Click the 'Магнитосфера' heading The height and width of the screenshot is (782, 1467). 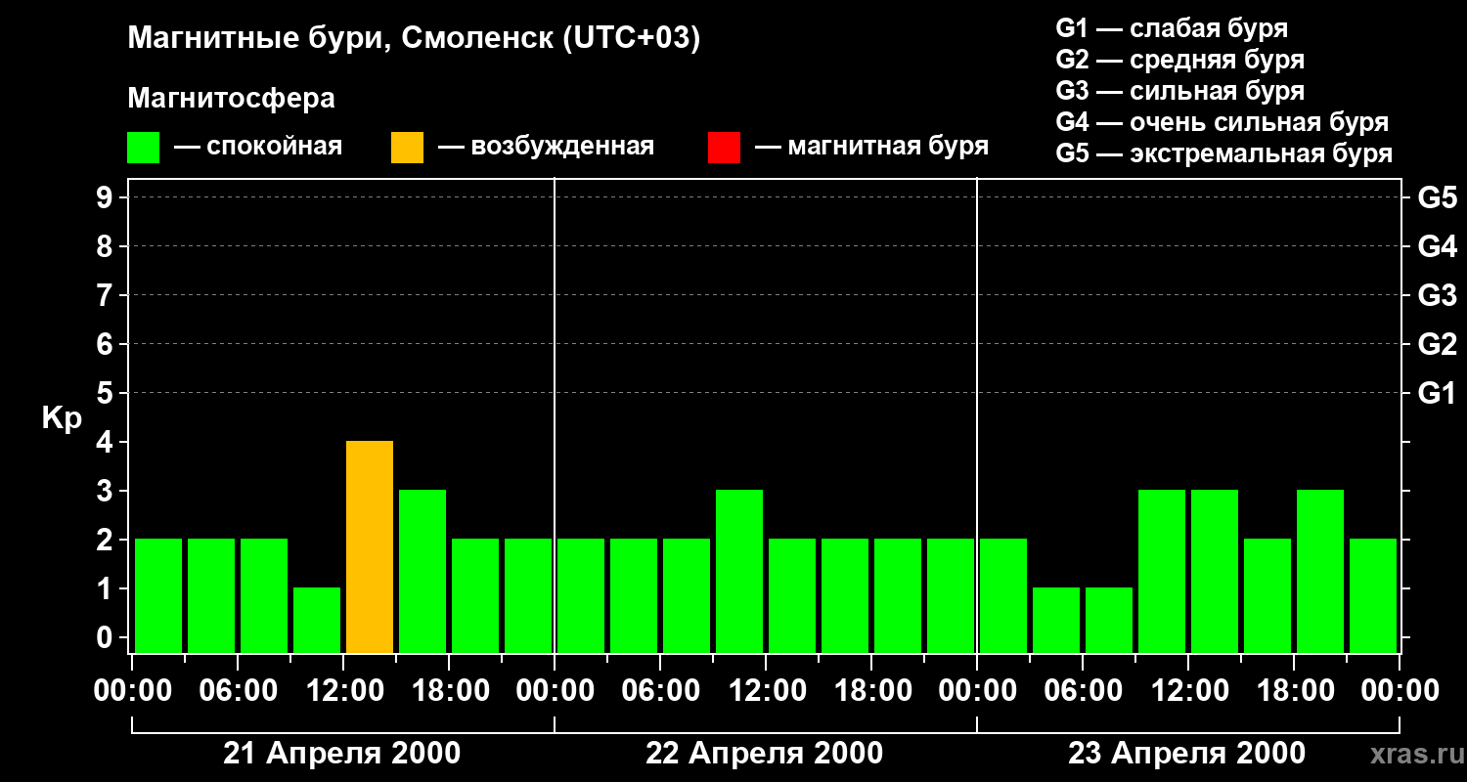[232, 99]
